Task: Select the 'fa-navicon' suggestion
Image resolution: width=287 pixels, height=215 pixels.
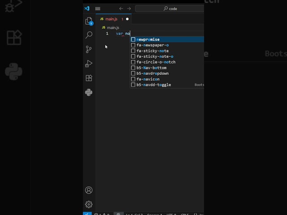Action: coord(167,79)
